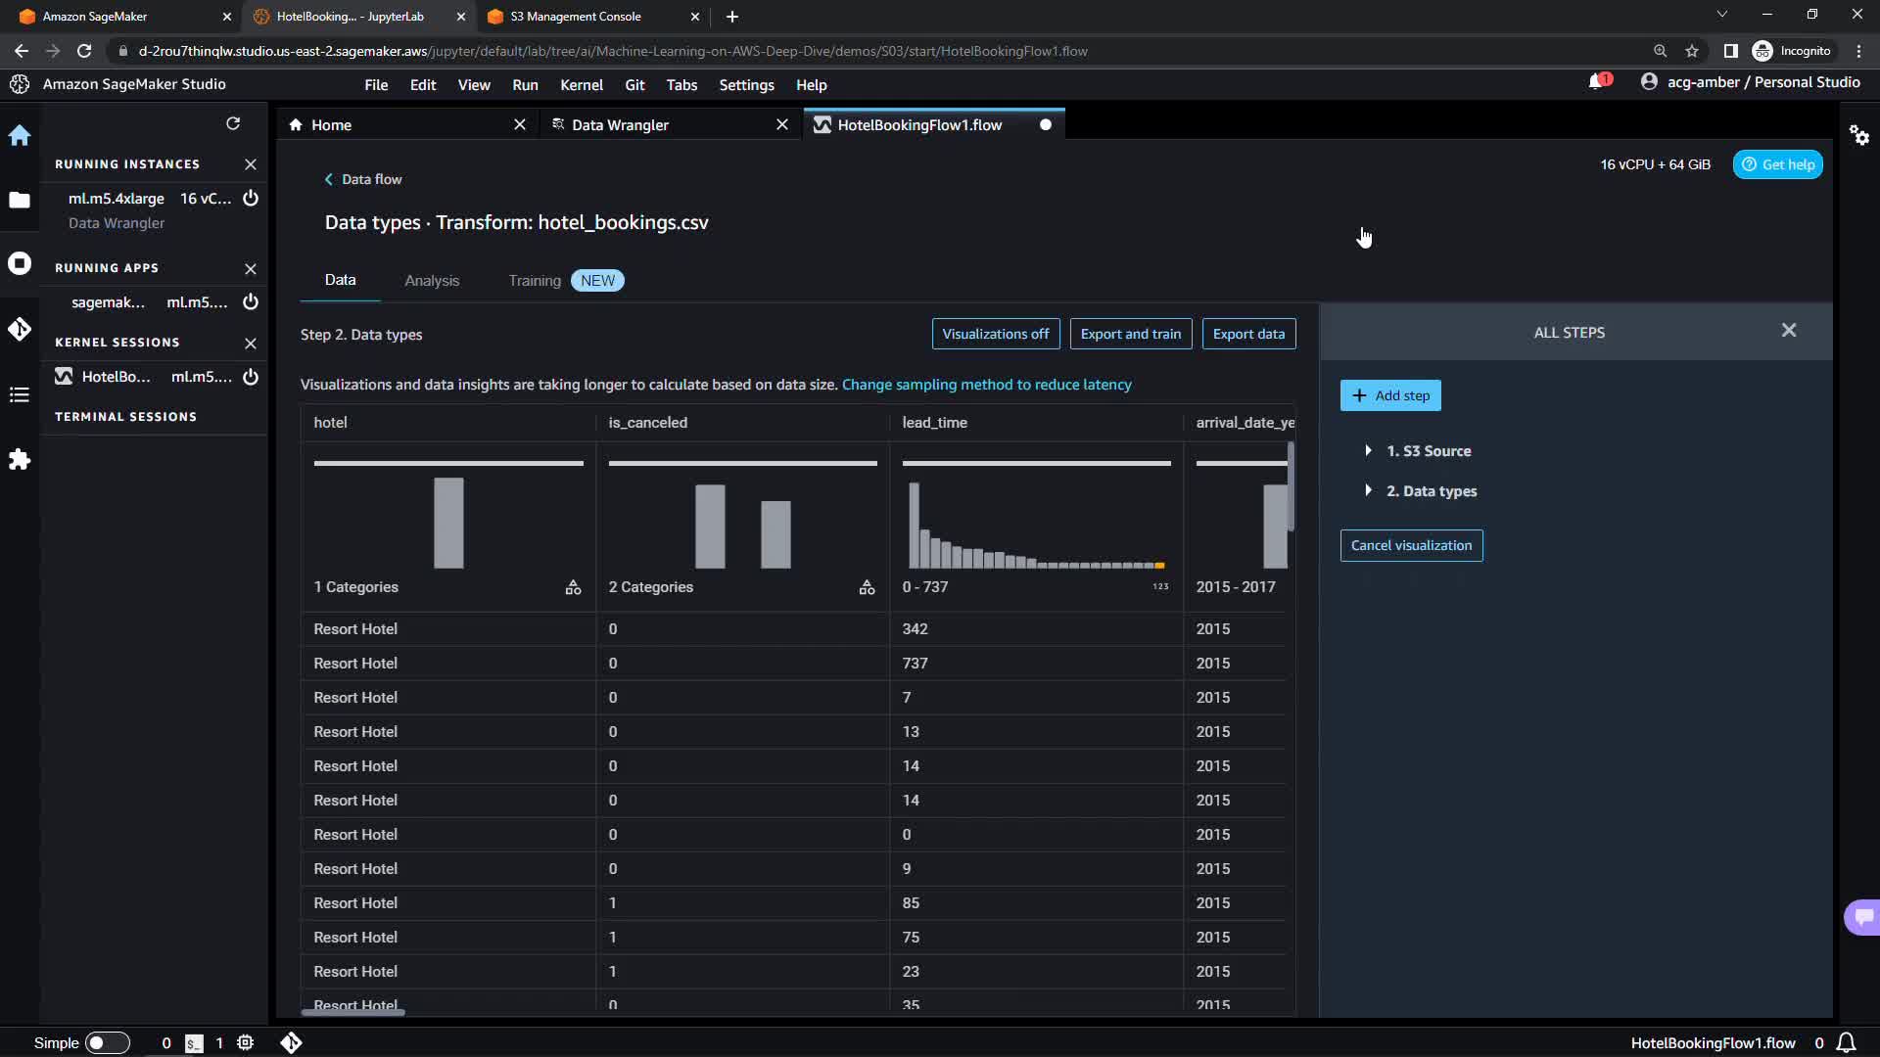Screen dimensions: 1880x1057
Task: Open the extensions puzzle piece icon
Action: (20, 459)
